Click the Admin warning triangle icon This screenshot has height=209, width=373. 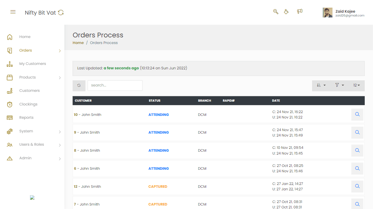(10, 158)
